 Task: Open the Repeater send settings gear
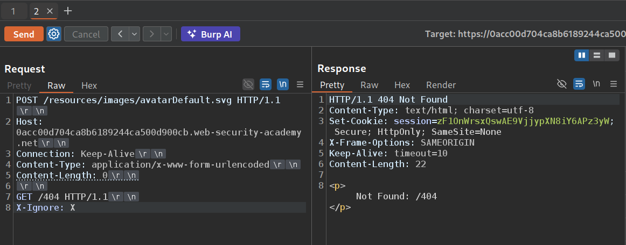54,34
